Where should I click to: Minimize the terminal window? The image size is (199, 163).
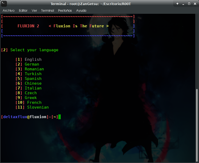pos(183,4)
